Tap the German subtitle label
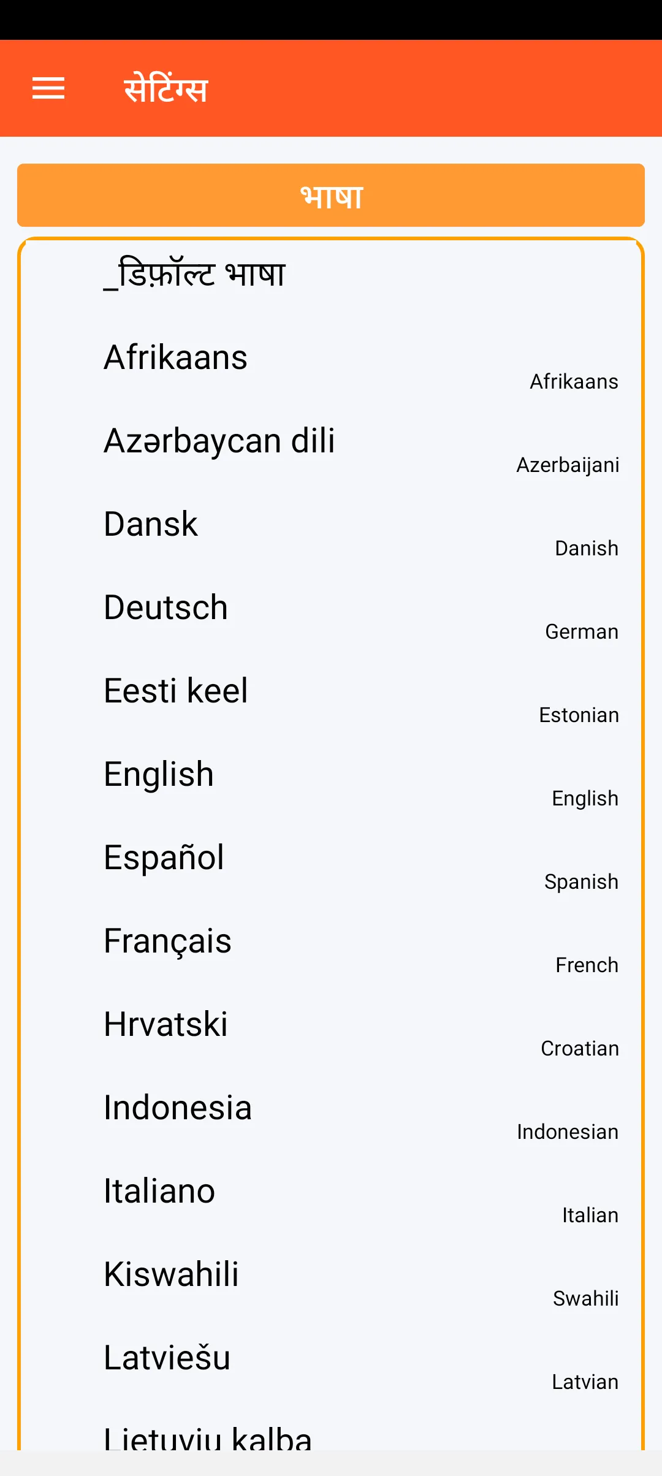Screen dimensions: 662x1476 pos(582,632)
